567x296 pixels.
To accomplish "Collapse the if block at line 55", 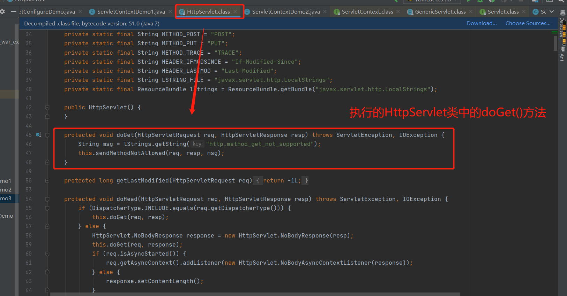I will (x=47, y=208).
